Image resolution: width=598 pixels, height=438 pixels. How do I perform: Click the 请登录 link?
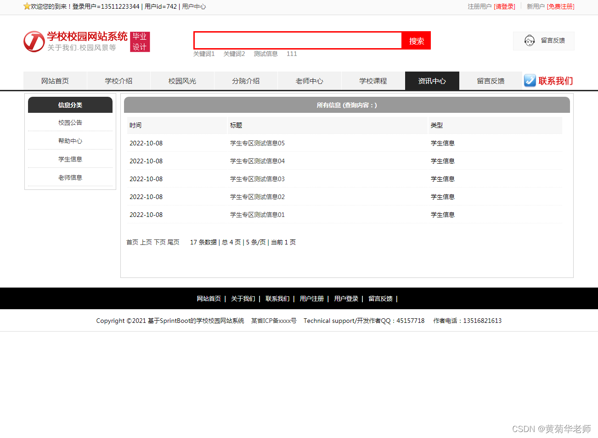(x=504, y=6)
